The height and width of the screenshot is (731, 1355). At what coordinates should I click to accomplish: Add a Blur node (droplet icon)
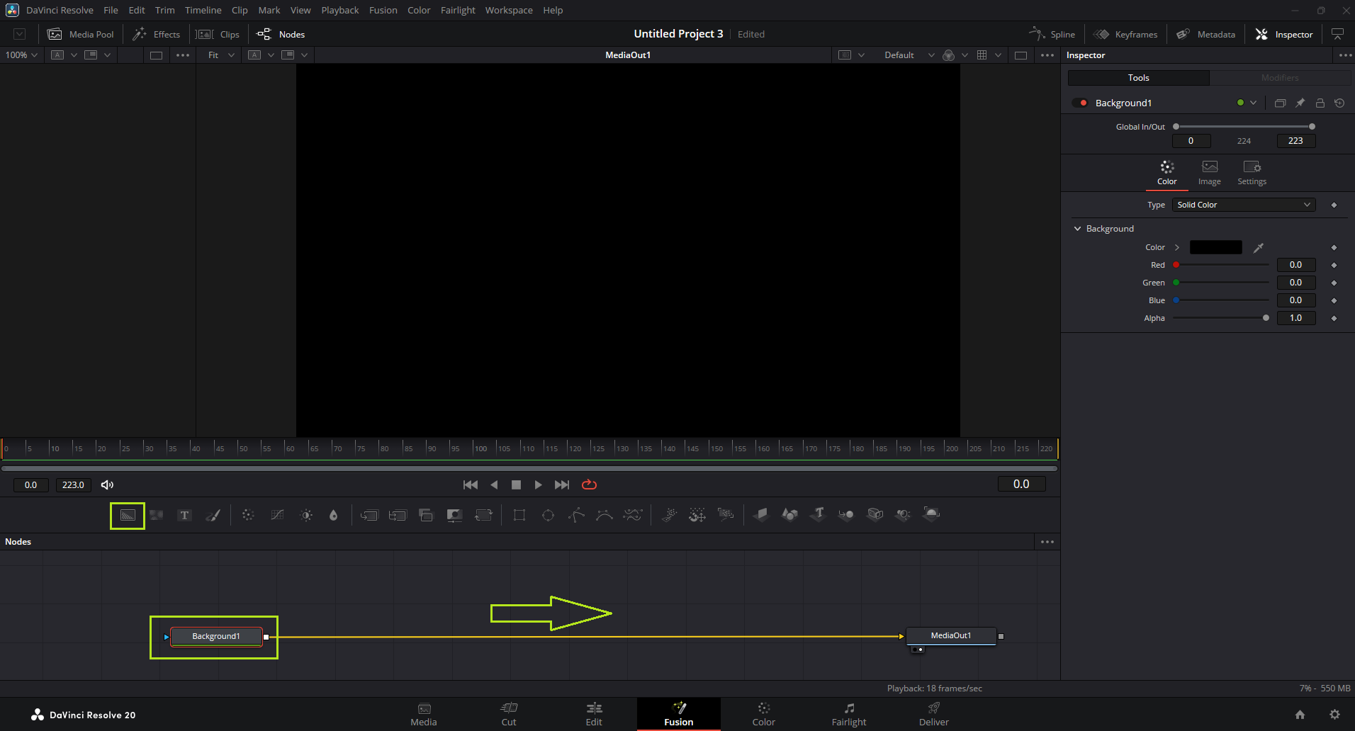click(x=333, y=515)
